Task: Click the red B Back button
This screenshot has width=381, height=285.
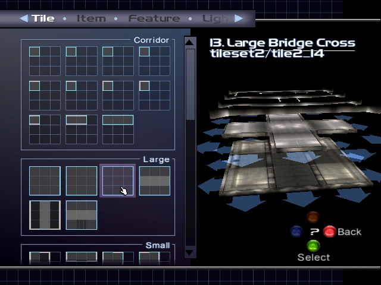Action: point(329,232)
